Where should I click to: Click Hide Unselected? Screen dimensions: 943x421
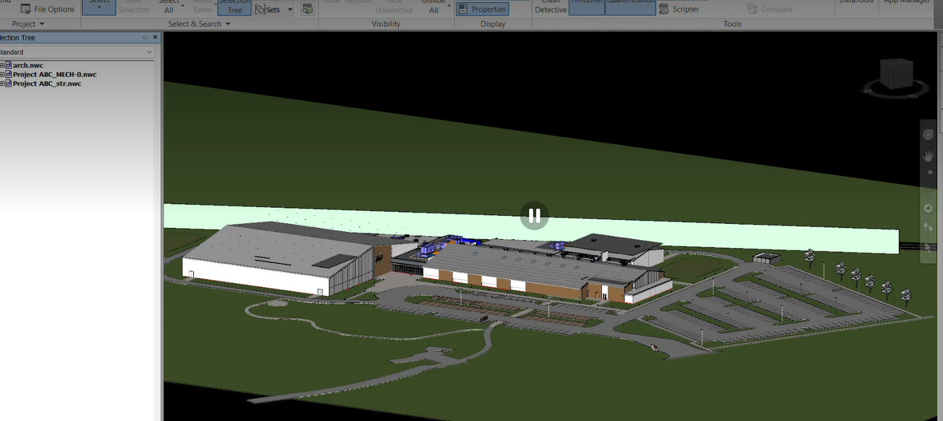pyautogui.click(x=394, y=7)
